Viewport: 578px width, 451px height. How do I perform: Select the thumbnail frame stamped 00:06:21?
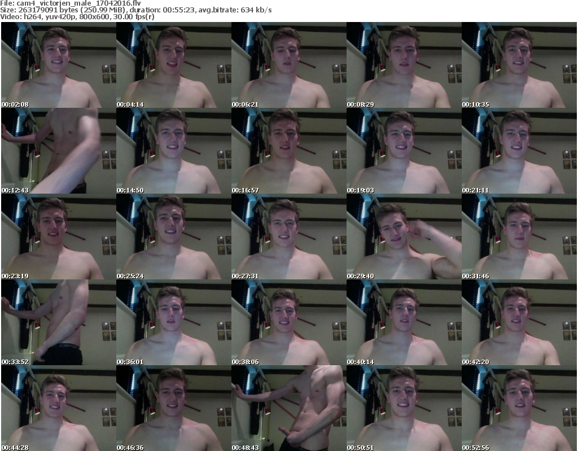tap(288, 65)
